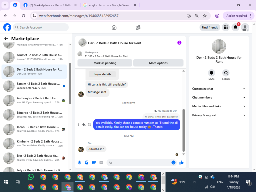This screenshot has height=192, width=256.
Task: Open Eduardo conversation in chat list
Action: 34,114
